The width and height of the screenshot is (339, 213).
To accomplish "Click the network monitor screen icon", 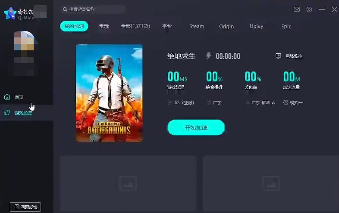I will pyautogui.click(x=278, y=56).
